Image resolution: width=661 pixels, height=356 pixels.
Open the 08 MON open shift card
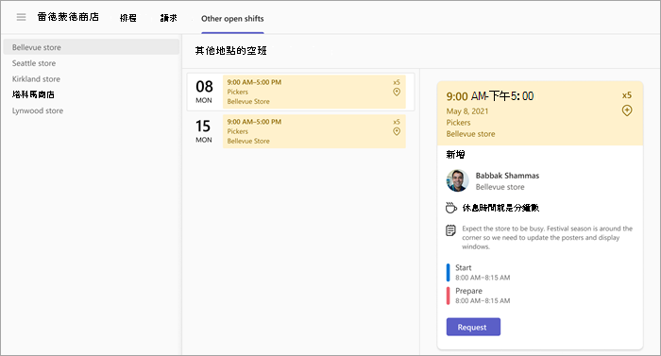point(314,92)
